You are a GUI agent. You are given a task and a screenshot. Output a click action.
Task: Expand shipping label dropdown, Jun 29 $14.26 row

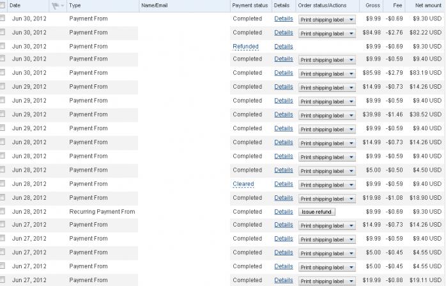coord(327,87)
